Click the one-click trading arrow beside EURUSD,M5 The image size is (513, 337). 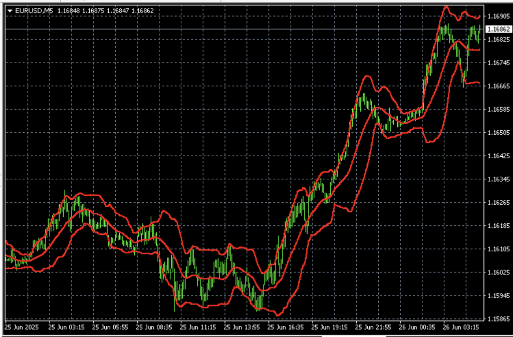(x=10, y=10)
